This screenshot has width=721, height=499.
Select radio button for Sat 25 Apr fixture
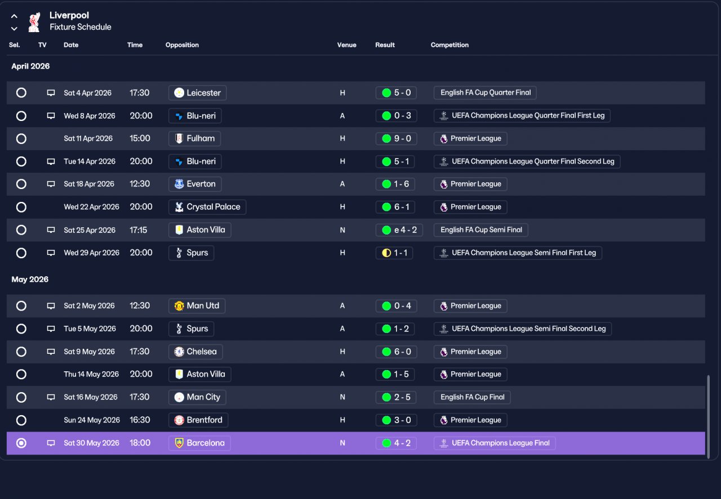(x=21, y=230)
